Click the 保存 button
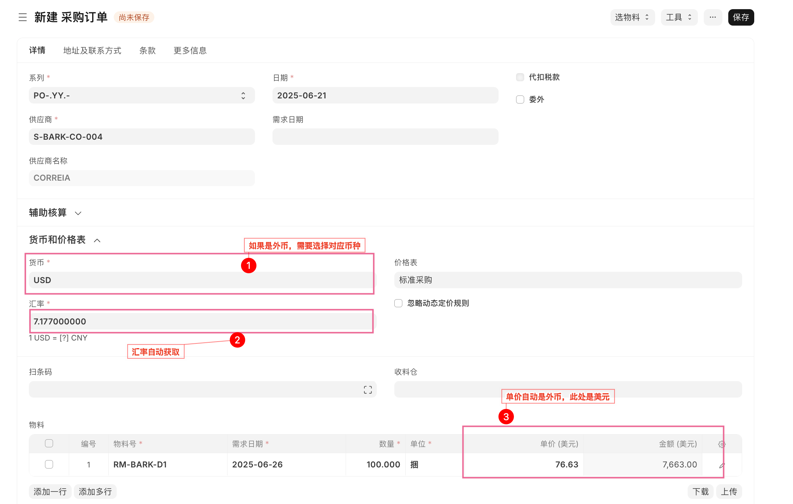Screen dimensions: 793x504 [741, 17]
